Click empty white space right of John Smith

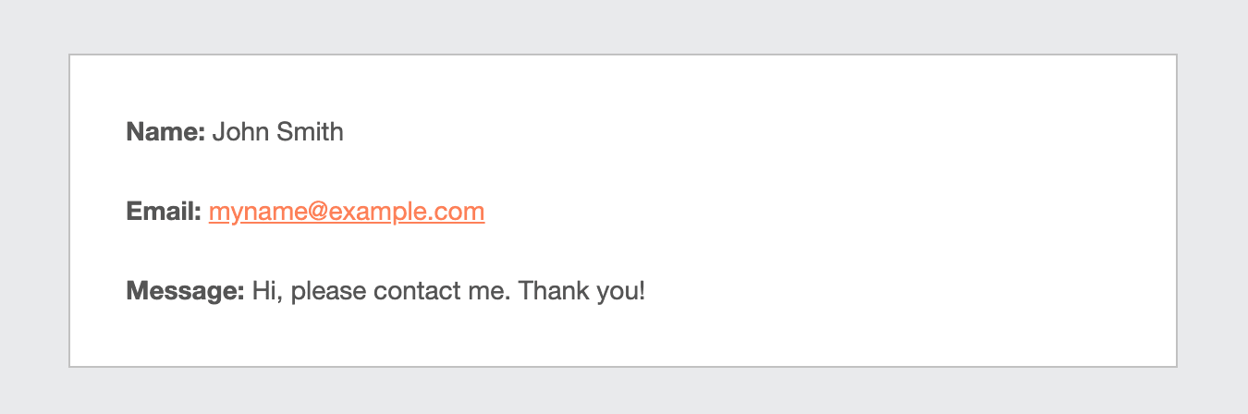(x=740, y=132)
